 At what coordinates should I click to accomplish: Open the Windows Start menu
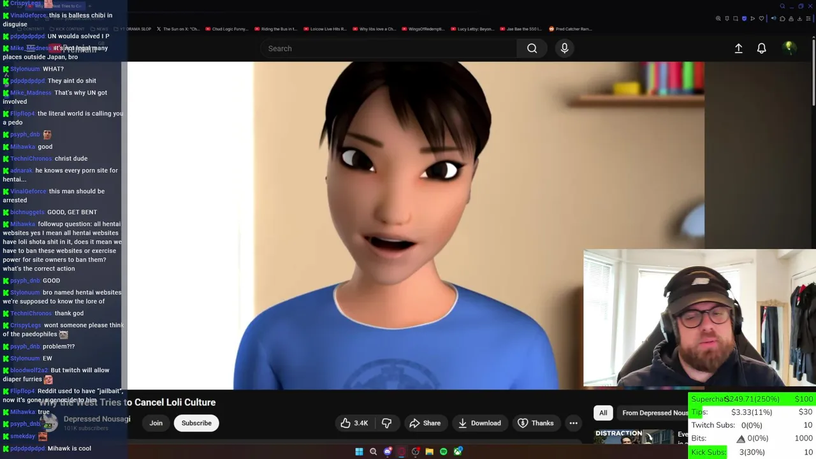[359, 451]
